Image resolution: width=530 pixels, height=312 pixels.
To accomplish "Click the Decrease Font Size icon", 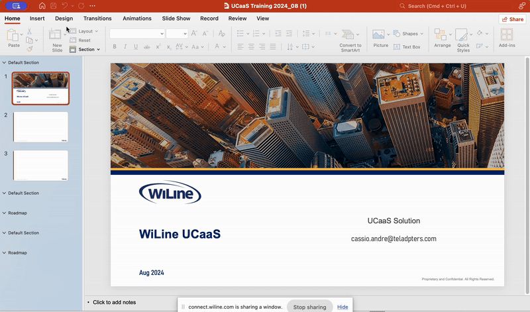I will coord(205,33).
